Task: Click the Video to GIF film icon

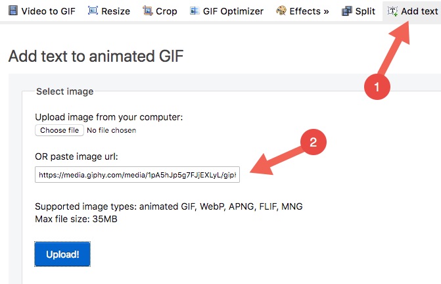Action: tap(13, 11)
